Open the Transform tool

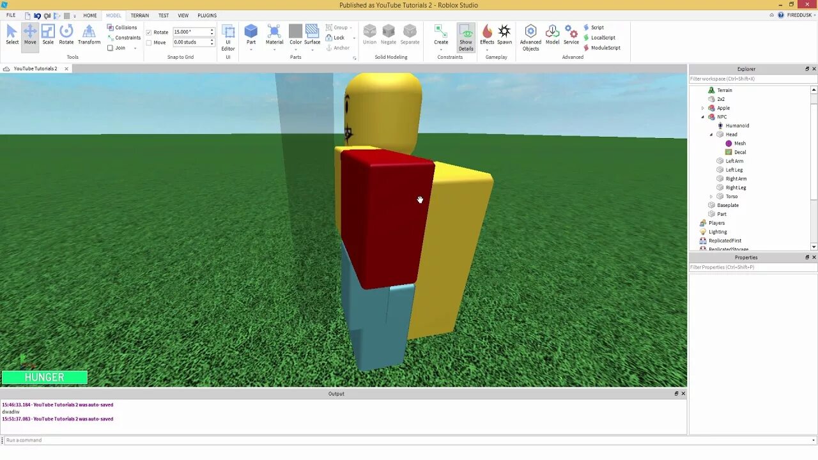coord(89,34)
